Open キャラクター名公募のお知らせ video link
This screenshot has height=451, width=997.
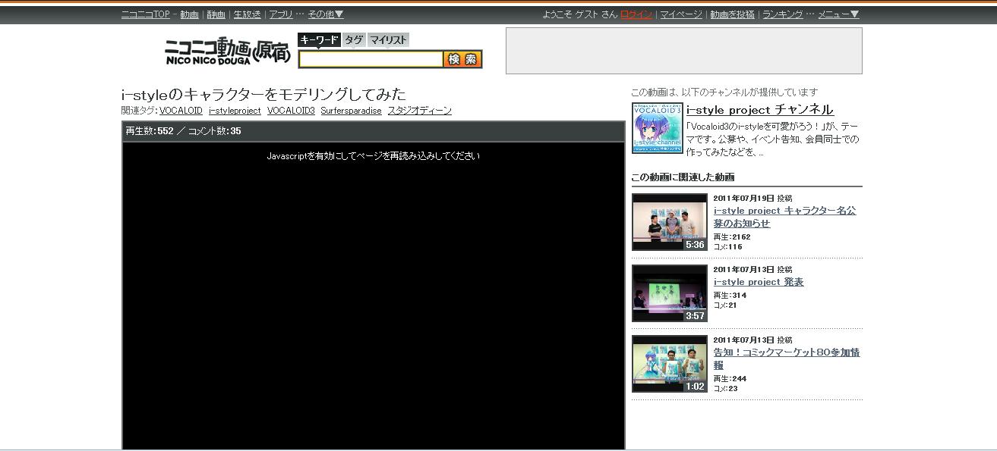point(784,217)
